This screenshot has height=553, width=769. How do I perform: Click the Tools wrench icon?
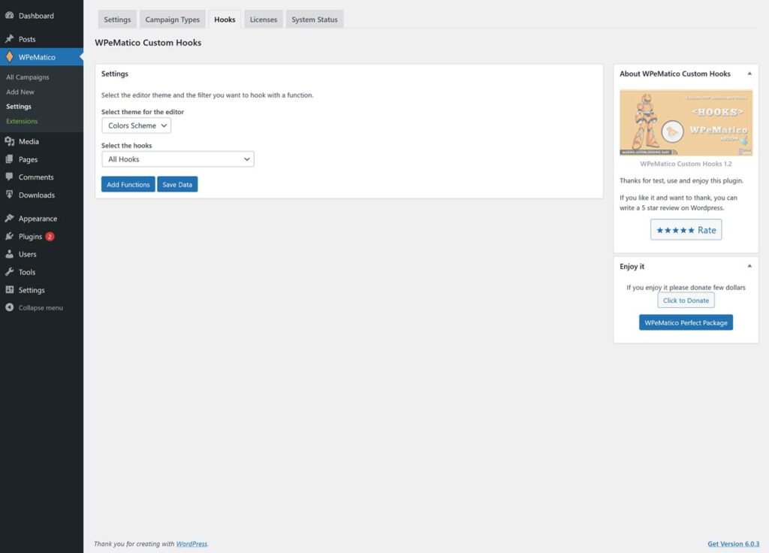click(x=9, y=272)
